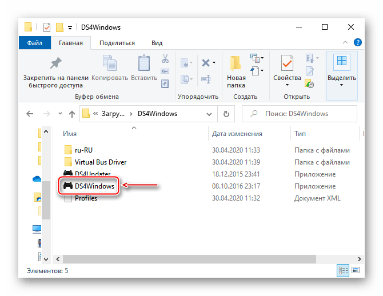This screenshot has width=383, height=296.
Task: Expand the Easy access dropdown arrow
Action: (262, 71)
